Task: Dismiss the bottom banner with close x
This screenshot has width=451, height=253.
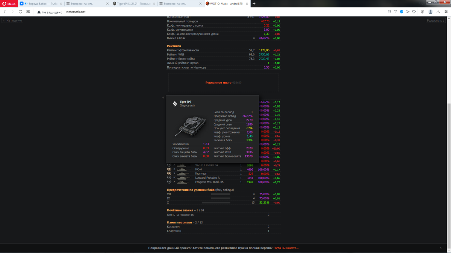Action: pos(441,248)
